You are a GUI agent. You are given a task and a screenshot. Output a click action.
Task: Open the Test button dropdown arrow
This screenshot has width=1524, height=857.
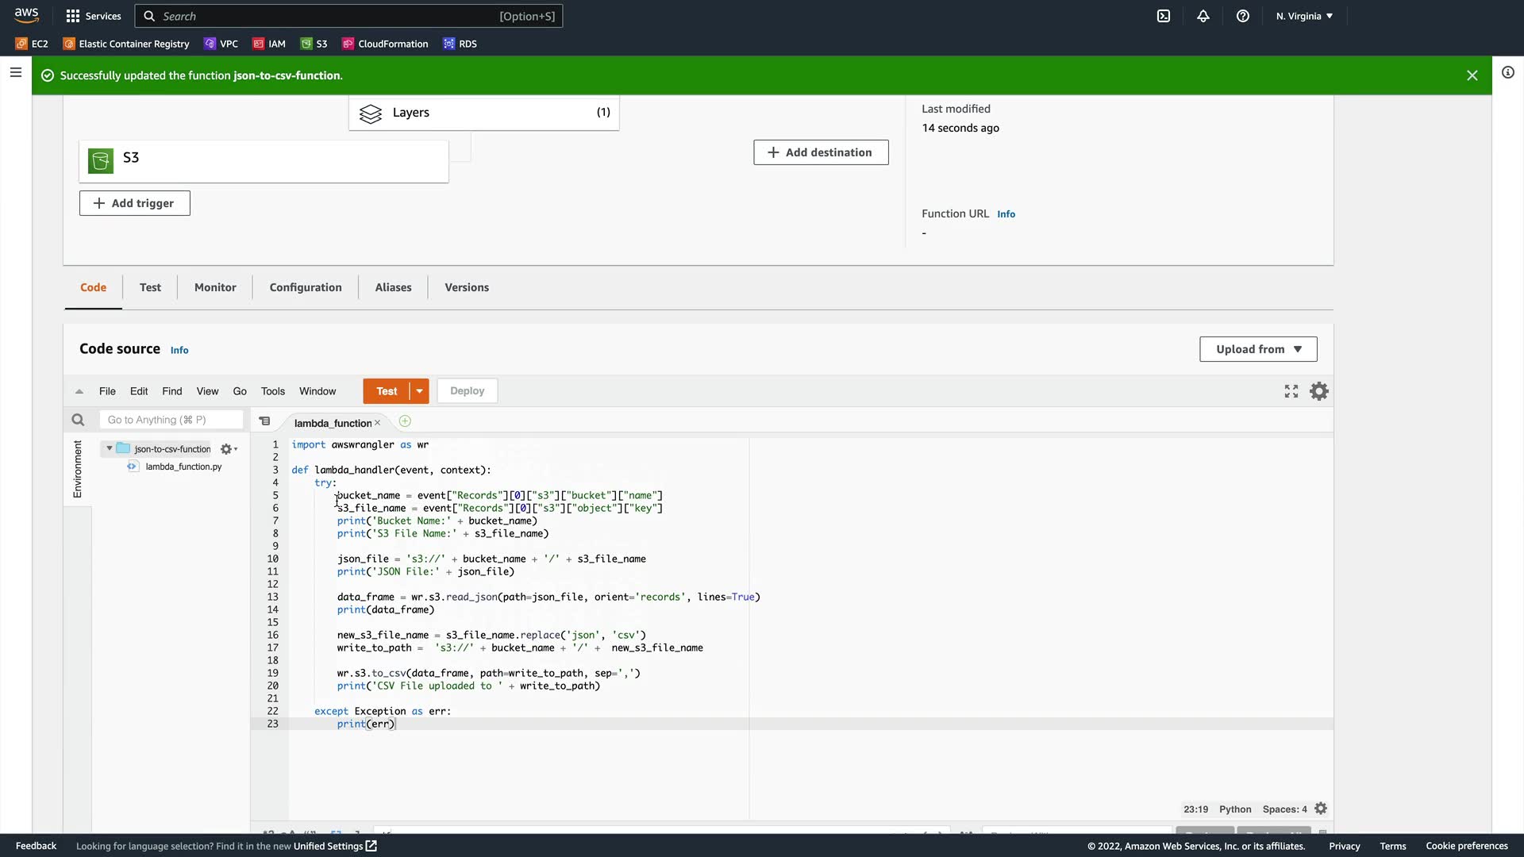(x=419, y=391)
